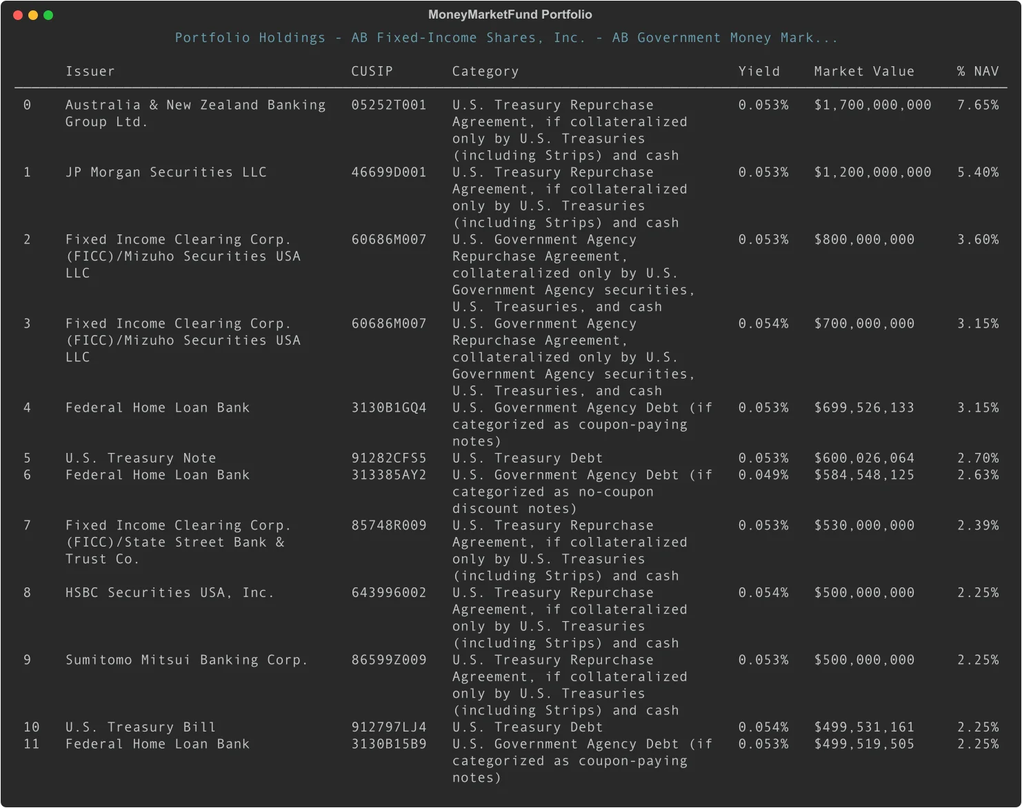Close the MoneyMarketFund Portfolio window
Viewport: 1022px width, 808px height.
pos(18,15)
